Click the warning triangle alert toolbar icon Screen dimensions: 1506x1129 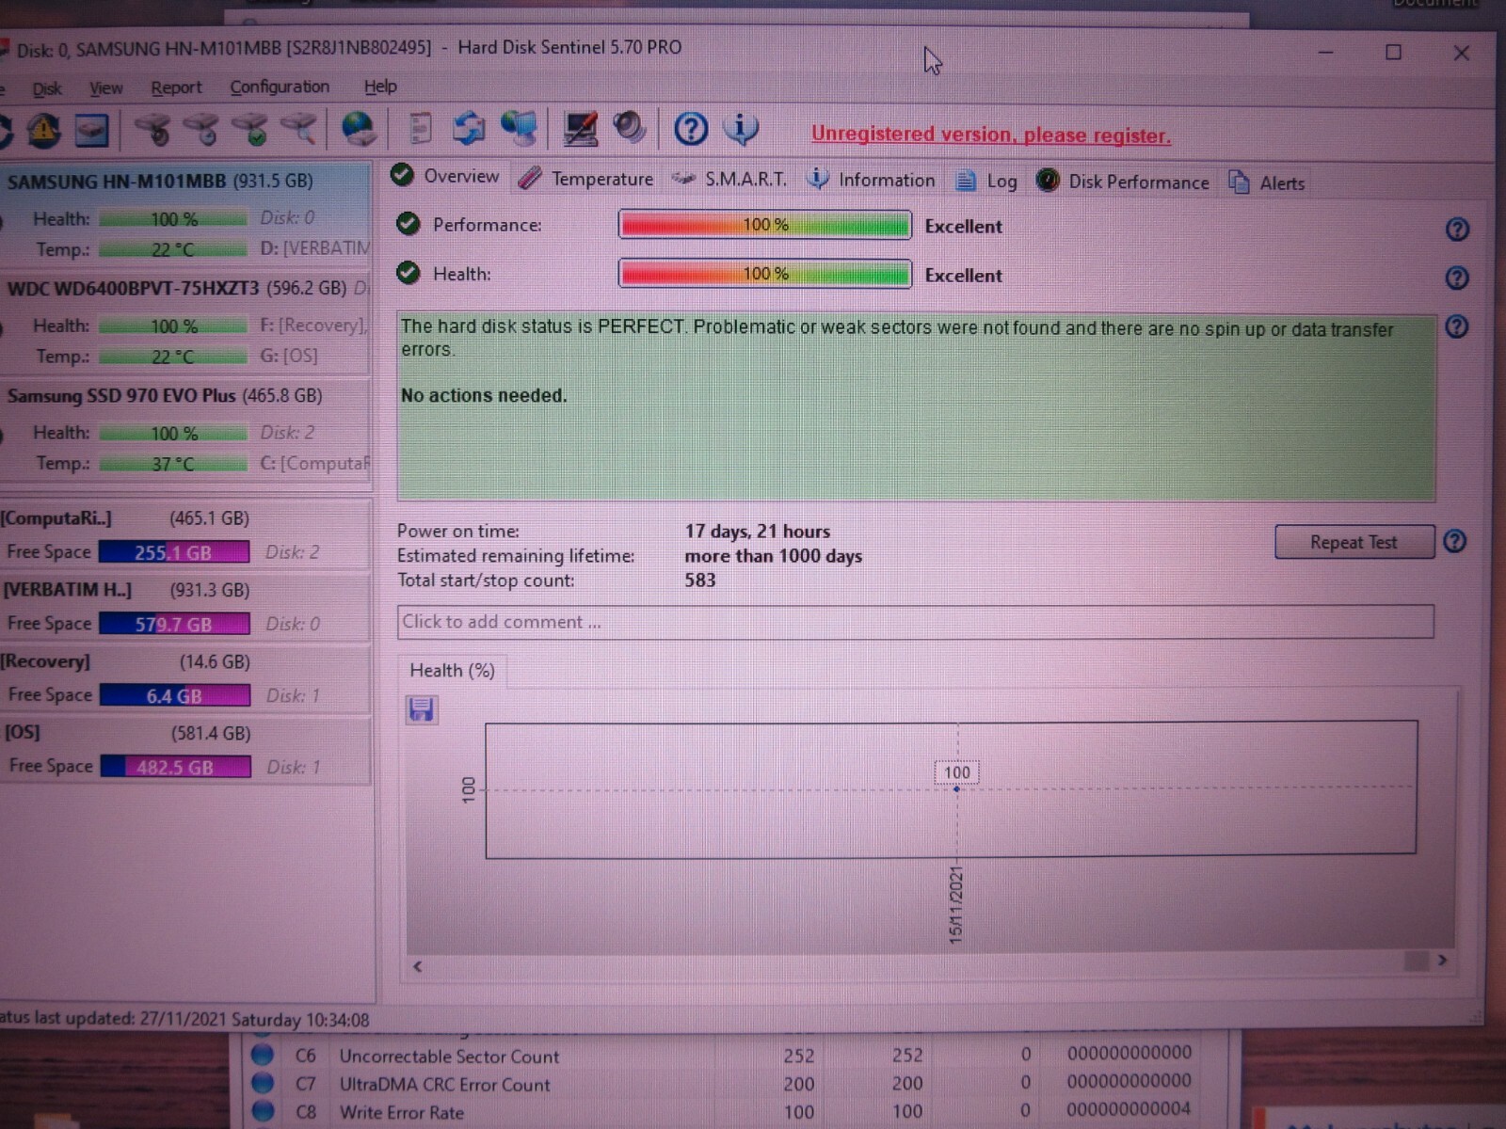click(43, 129)
